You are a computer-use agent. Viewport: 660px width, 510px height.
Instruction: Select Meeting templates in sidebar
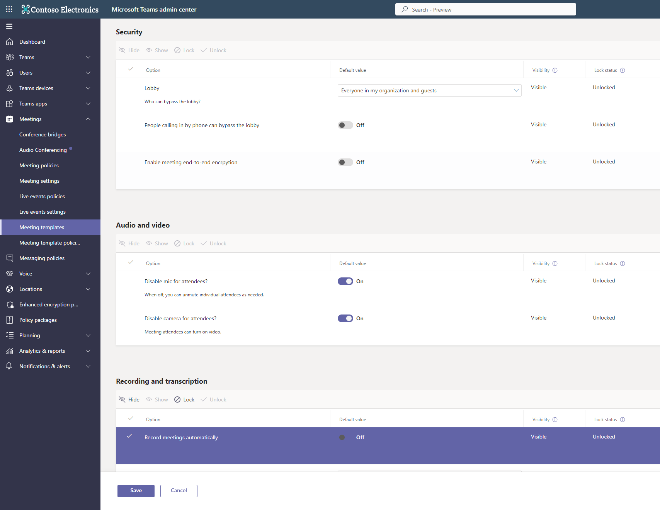click(50, 227)
